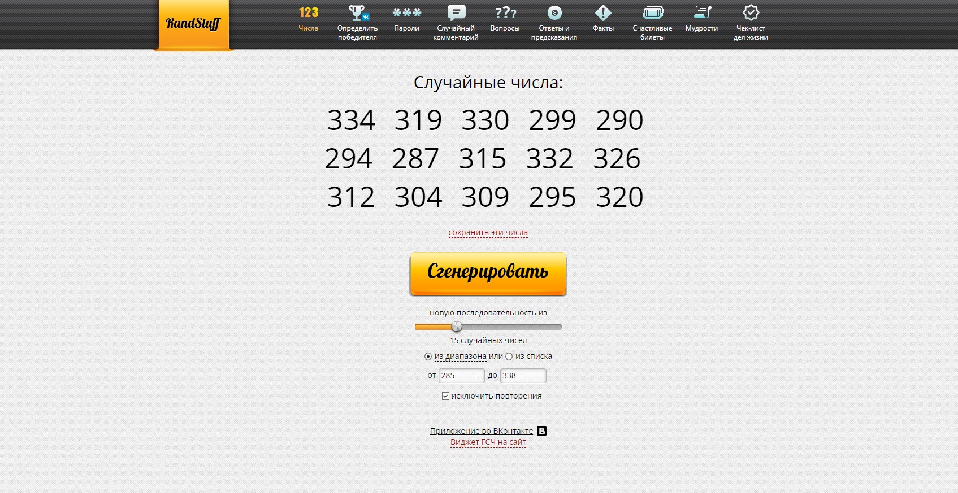Open the checkmark badge Чек-лист дел жизни
958x493 pixels.
[x=751, y=13]
